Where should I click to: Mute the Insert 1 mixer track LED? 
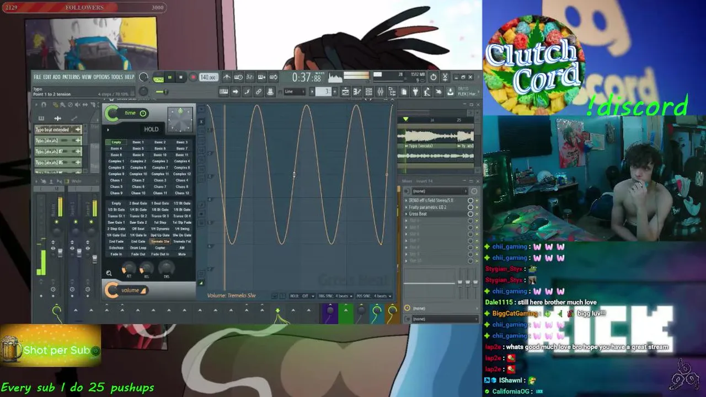76,222
